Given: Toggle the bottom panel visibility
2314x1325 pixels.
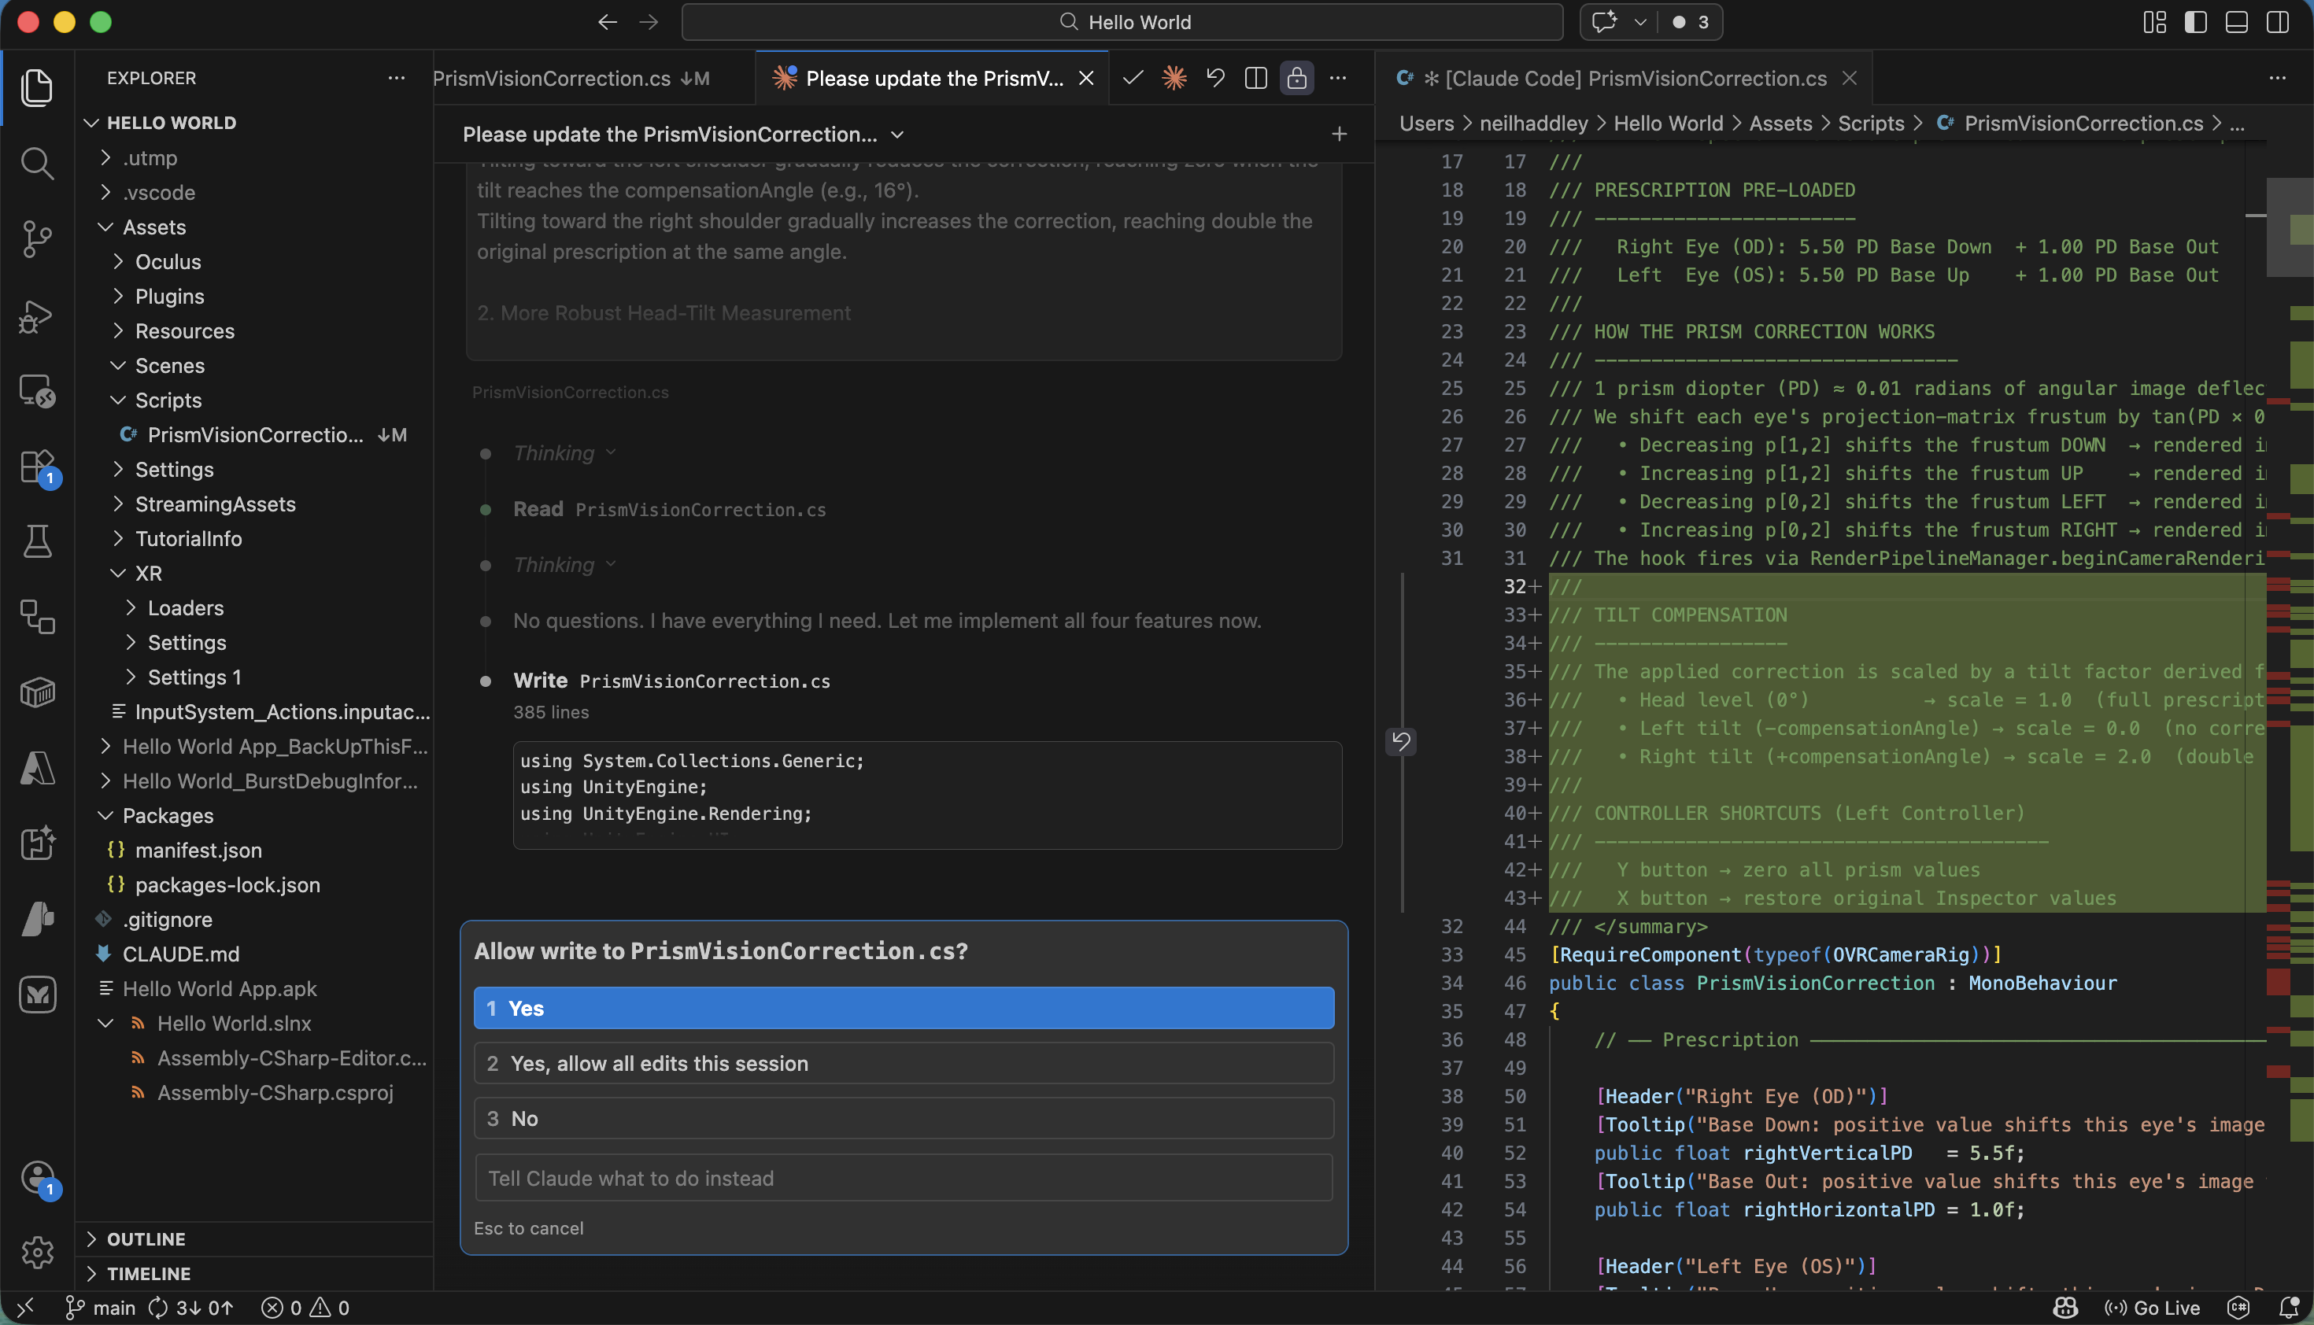Looking at the screenshot, I should coord(2237,22).
